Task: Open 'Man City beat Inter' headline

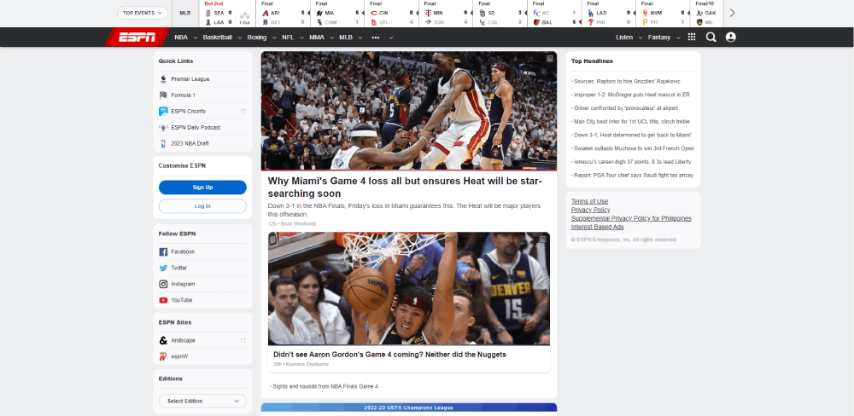Action: (632, 122)
